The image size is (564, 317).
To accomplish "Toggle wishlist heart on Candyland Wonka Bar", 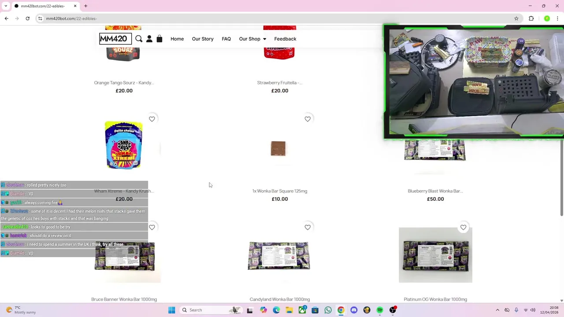I will (308, 227).
